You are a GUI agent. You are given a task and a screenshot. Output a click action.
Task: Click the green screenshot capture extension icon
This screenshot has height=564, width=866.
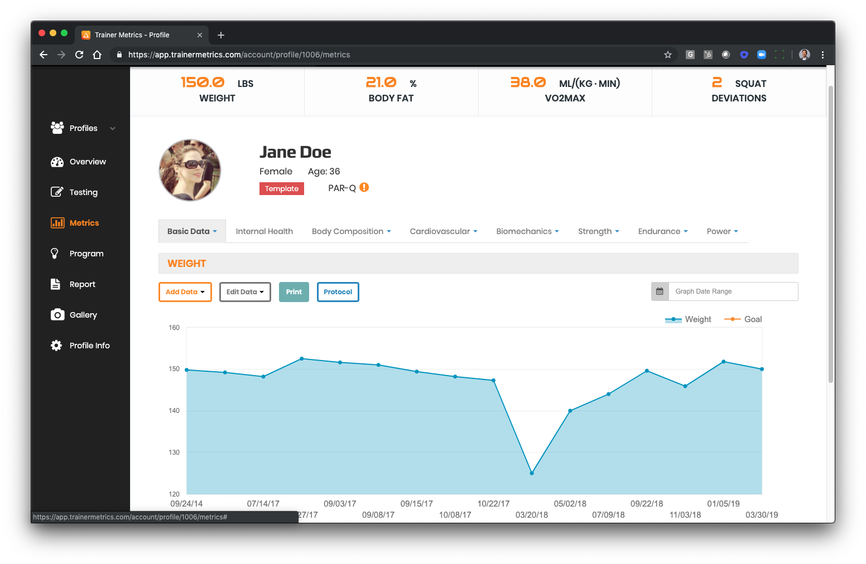pos(780,55)
